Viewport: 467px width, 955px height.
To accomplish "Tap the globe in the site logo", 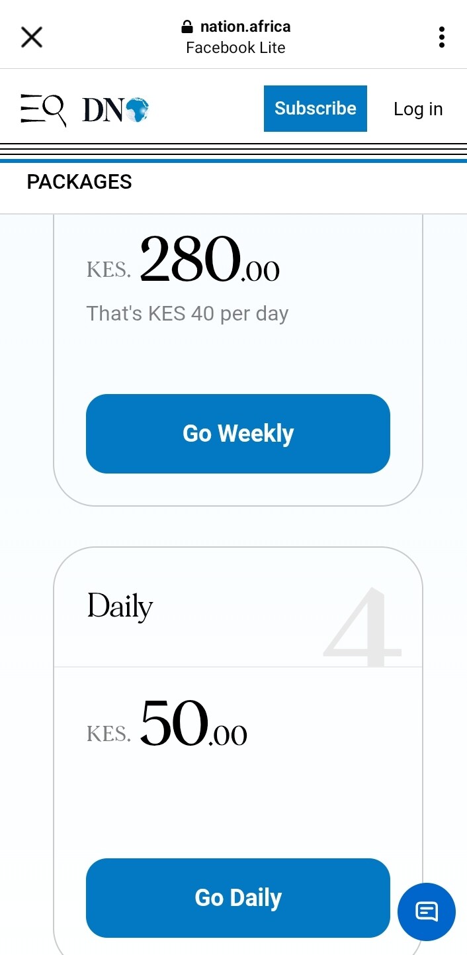I will pyautogui.click(x=137, y=110).
